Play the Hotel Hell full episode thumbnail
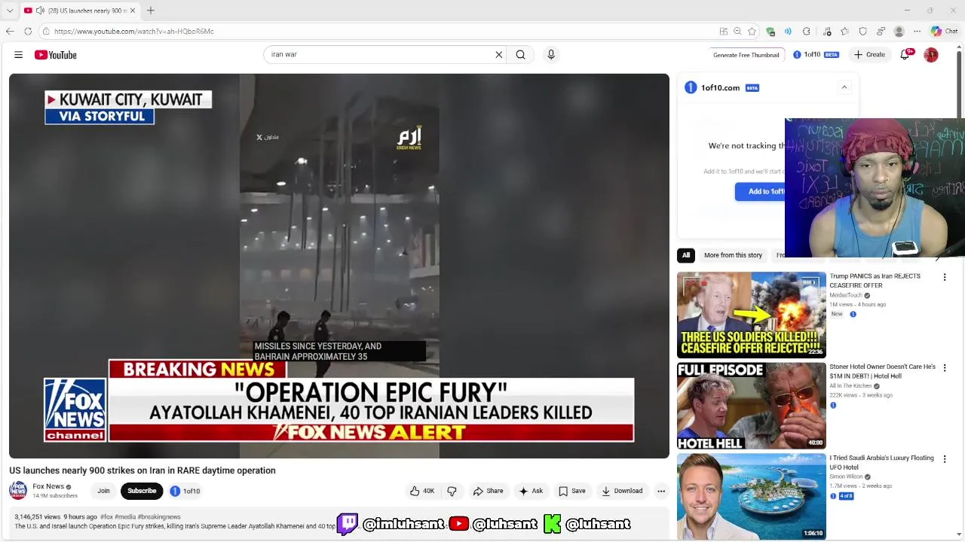Screen dimensions: 965x542 [752, 406]
